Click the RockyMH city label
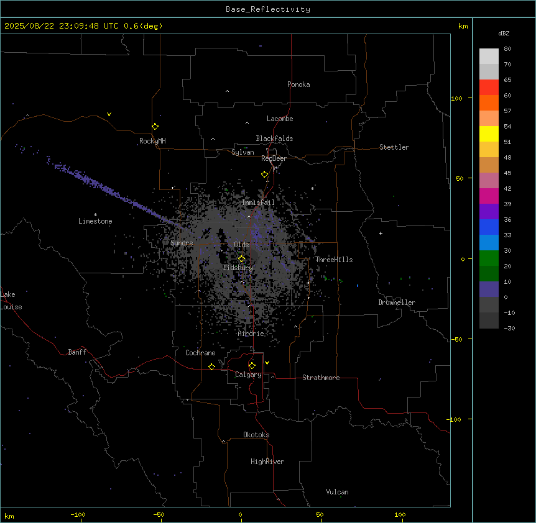 152,141
